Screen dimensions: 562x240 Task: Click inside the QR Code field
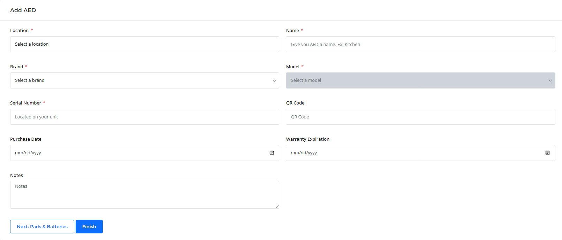pyautogui.click(x=420, y=117)
